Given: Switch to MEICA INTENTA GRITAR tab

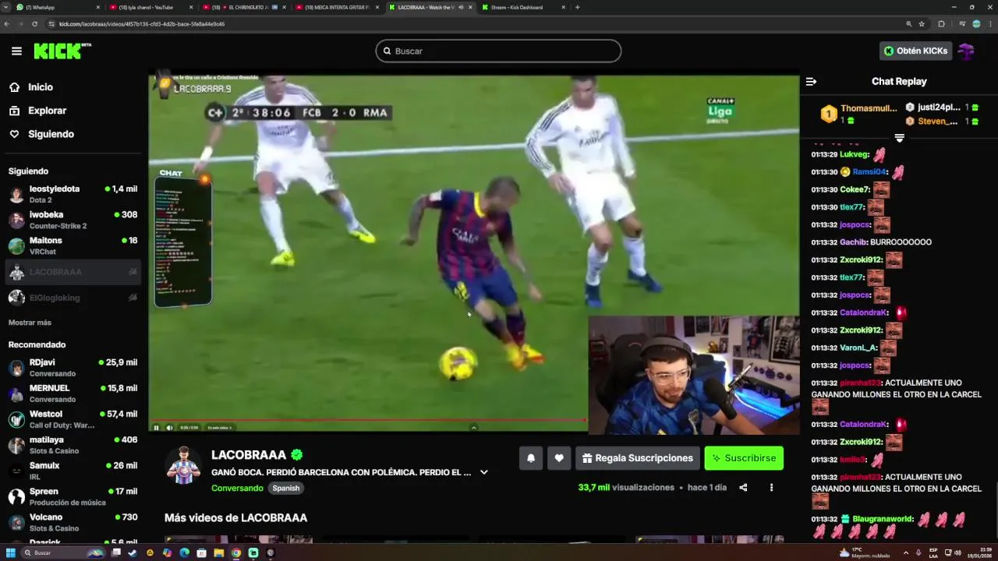Looking at the screenshot, I should coord(338,7).
